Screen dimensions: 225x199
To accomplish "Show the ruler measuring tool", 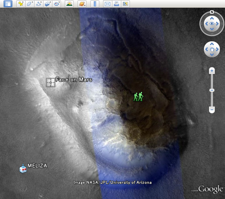I will point(95,4).
